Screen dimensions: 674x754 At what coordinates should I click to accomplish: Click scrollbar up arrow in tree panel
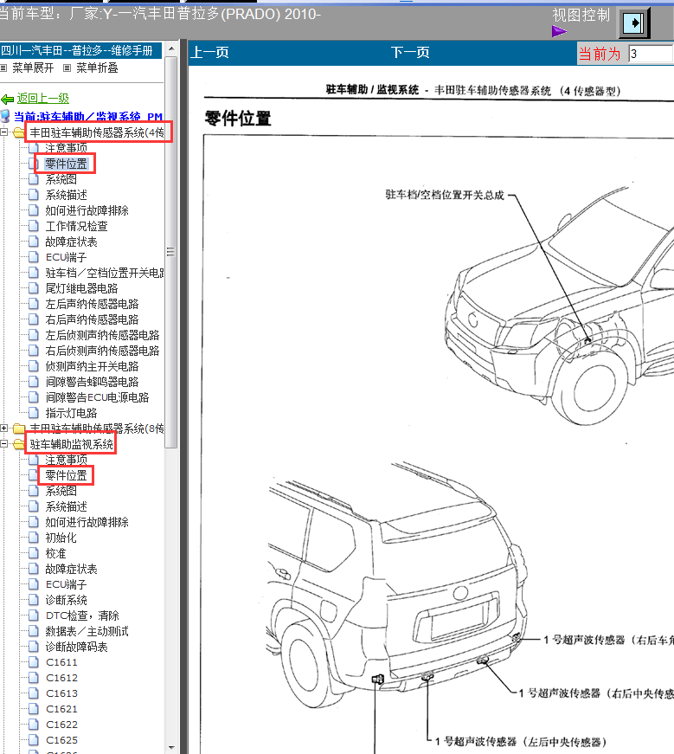coord(170,49)
